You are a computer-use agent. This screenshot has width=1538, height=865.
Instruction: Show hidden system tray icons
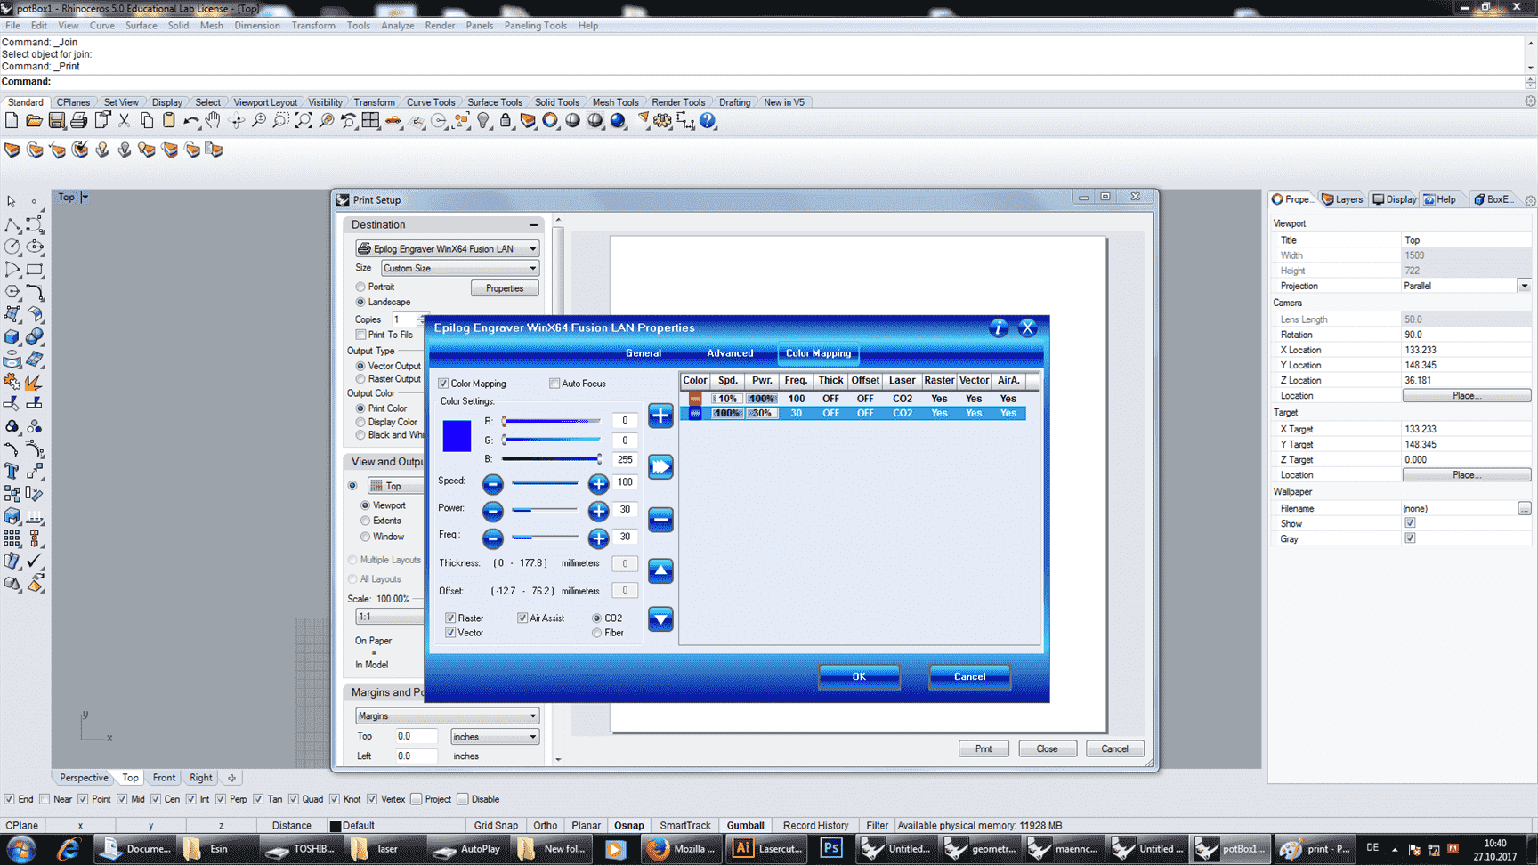click(x=1395, y=849)
